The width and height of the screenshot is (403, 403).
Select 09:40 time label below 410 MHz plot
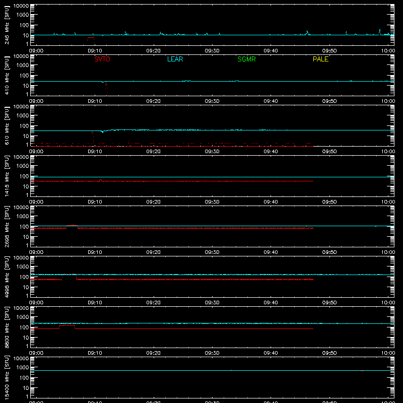tap(271, 101)
